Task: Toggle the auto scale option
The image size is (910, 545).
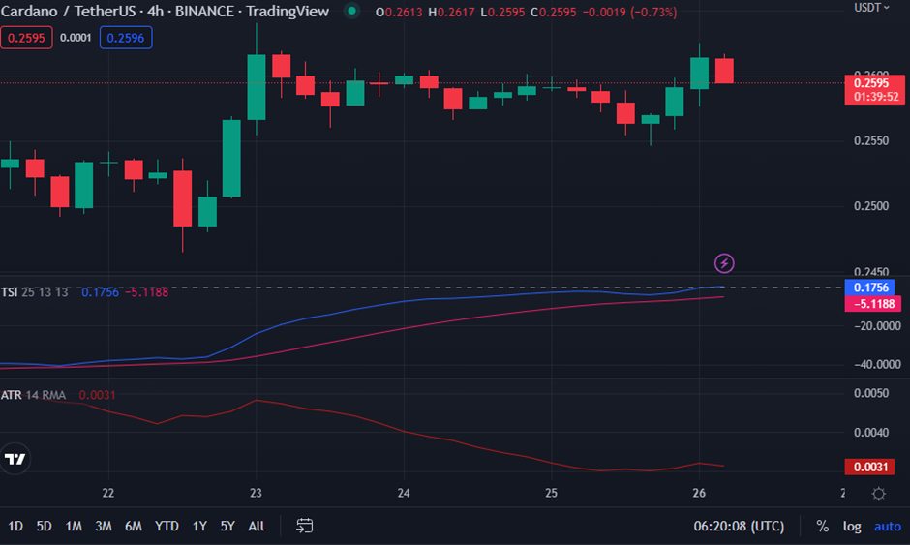Action: pyautogui.click(x=887, y=526)
